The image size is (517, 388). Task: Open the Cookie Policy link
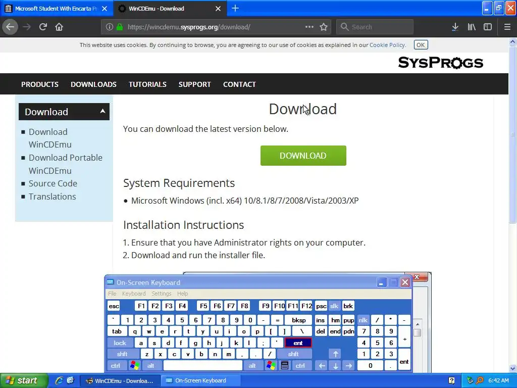pyautogui.click(x=387, y=45)
